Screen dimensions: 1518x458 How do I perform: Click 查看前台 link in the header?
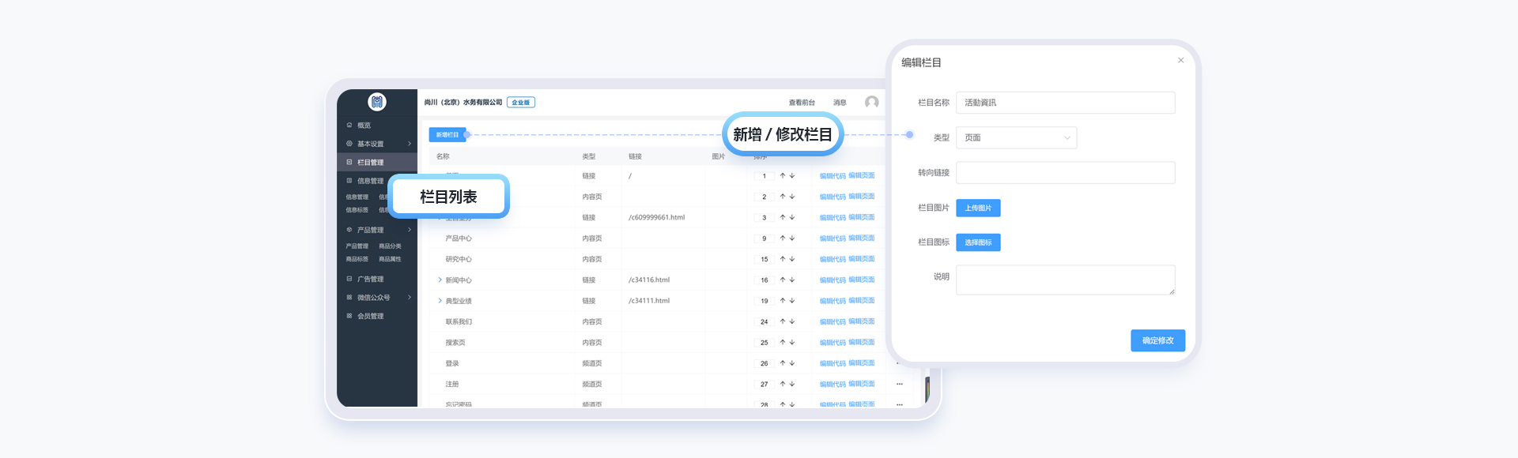[x=801, y=103]
